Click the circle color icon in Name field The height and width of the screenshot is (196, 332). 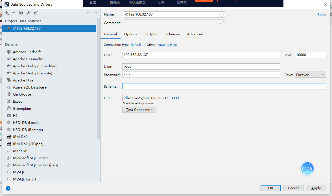click(x=221, y=14)
